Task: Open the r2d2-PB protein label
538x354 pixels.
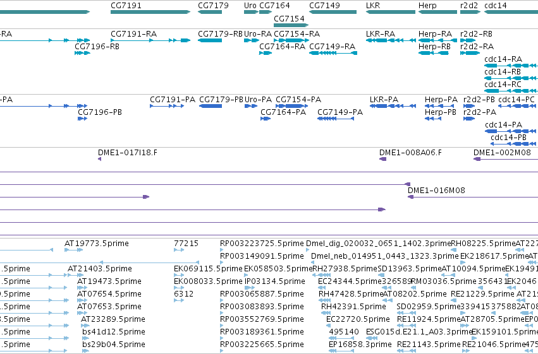Action: pos(479,100)
